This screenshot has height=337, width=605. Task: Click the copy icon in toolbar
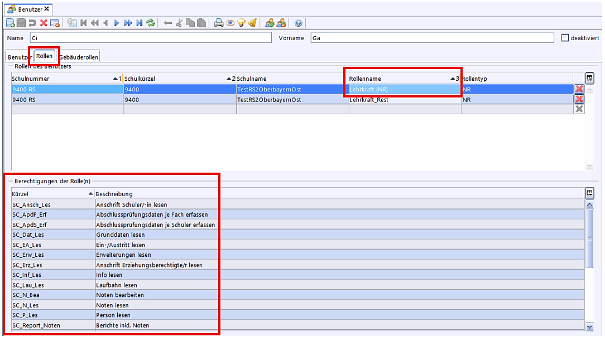(x=190, y=23)
